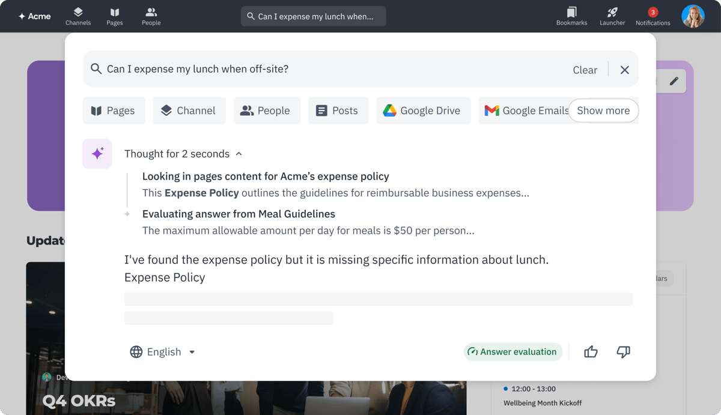Click the pencil edit icon

[x=674, y=81]
